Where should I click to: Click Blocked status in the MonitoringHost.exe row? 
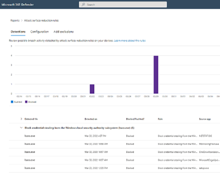130,144
